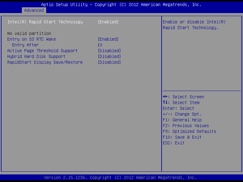This screenshot has width=243, height=182.
Task: Click the F2: Previous Values hint
Action: pos(186,126)
